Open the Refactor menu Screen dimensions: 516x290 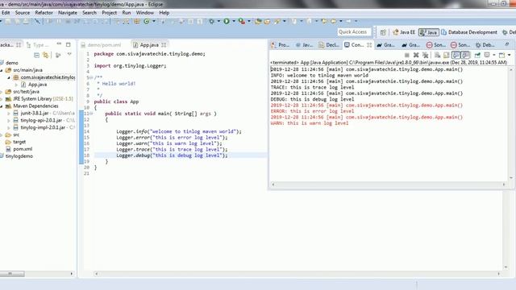pyautogui.click(x=44, y=13)
